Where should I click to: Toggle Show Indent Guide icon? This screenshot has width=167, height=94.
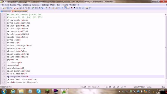[65, 8]
